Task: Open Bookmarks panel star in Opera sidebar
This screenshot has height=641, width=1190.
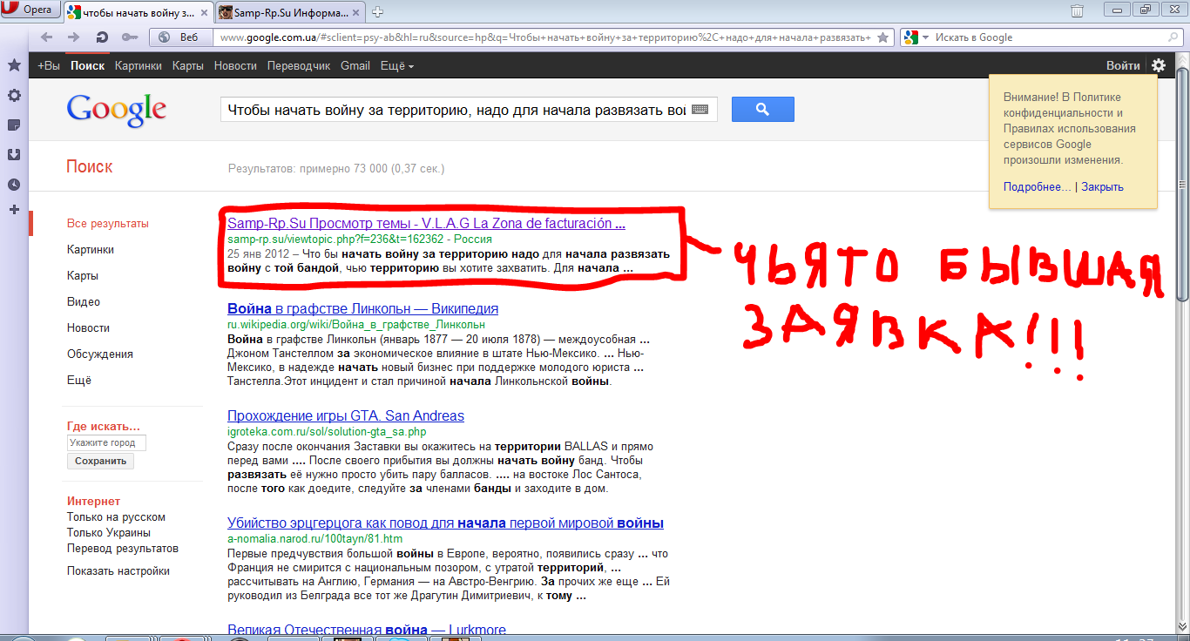Action: (14, 65)
